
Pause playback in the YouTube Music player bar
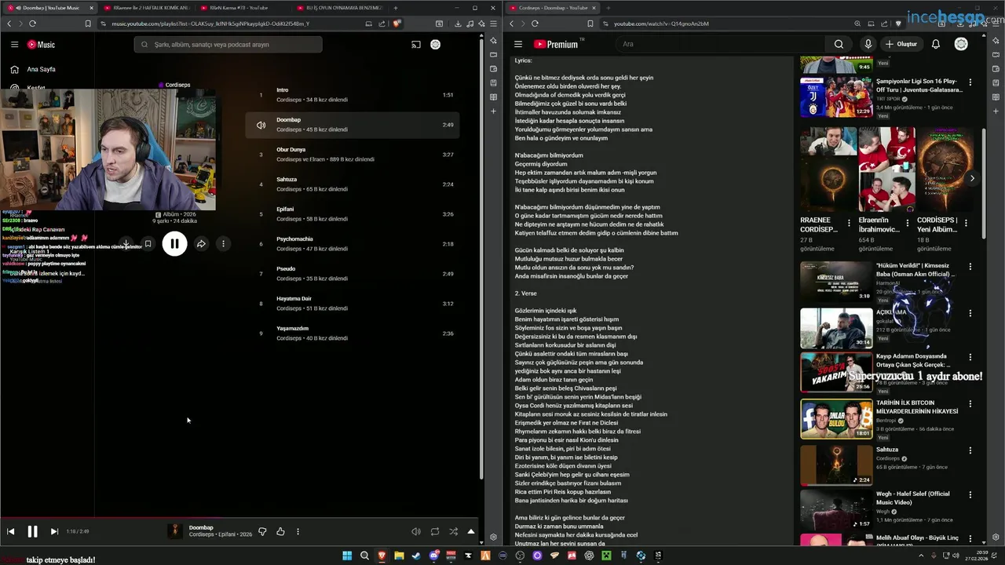click(x=32, y=531)
